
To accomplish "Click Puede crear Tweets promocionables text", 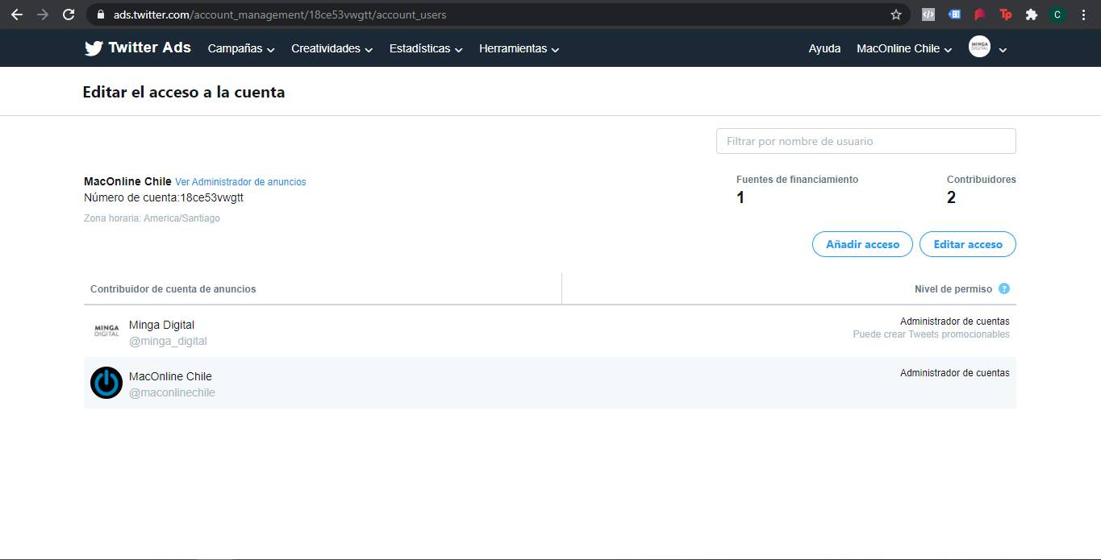I will [x=931, y=334].
